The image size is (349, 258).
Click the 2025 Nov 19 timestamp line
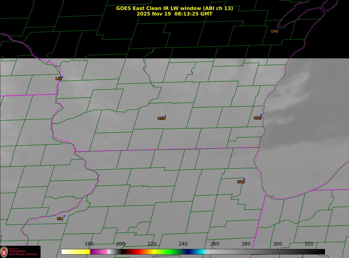(x=174, y=14)
